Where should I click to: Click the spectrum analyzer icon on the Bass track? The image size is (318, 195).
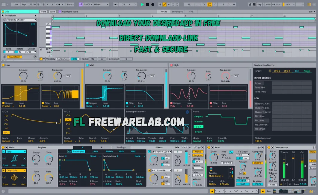[311, 191]
